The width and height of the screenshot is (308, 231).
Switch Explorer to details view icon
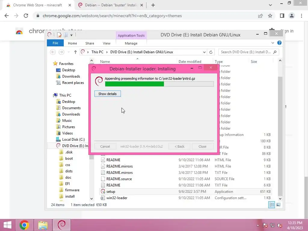pyautogui.click(x=272, y=205)
